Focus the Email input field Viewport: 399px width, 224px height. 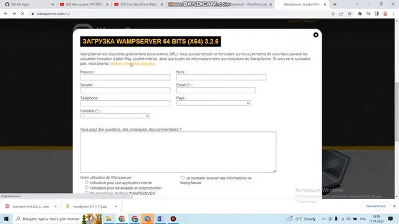(x=216, y=90)
